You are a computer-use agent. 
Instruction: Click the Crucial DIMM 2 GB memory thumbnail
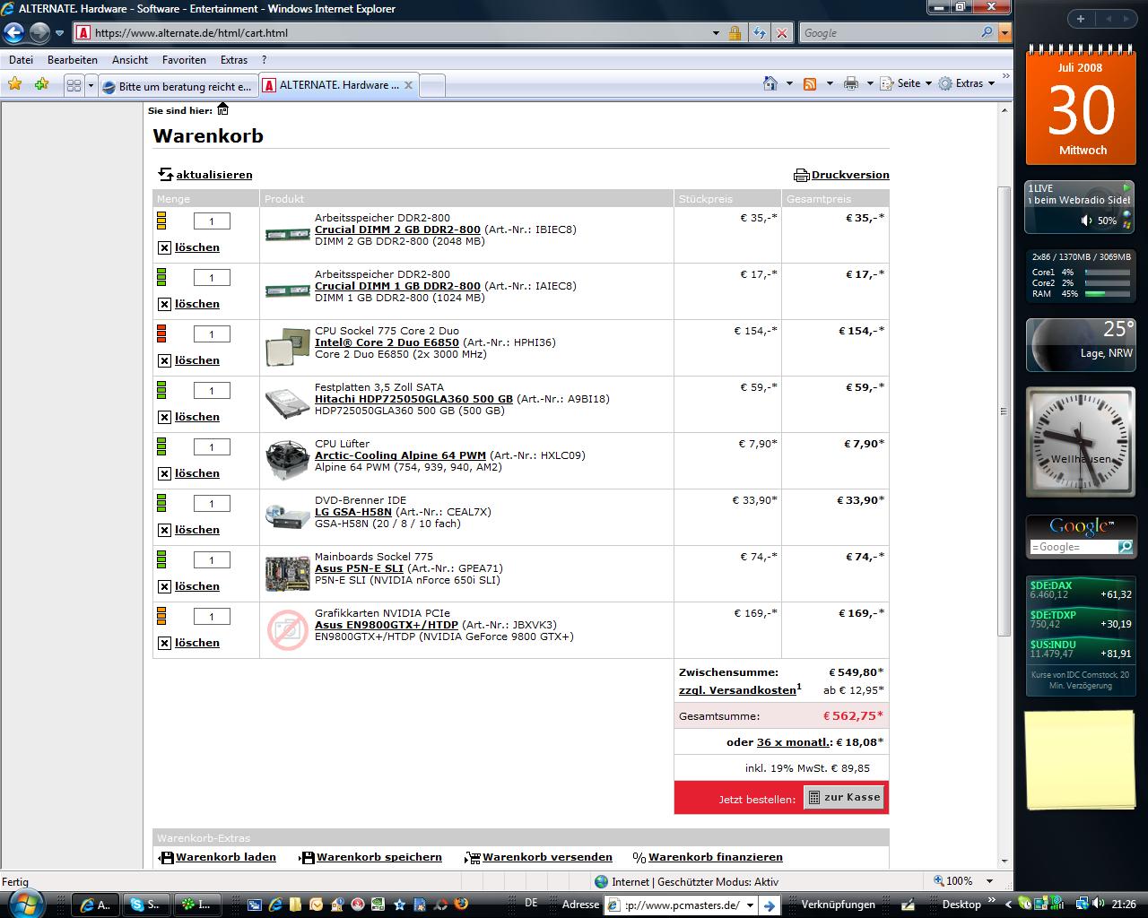pos(287,235)
